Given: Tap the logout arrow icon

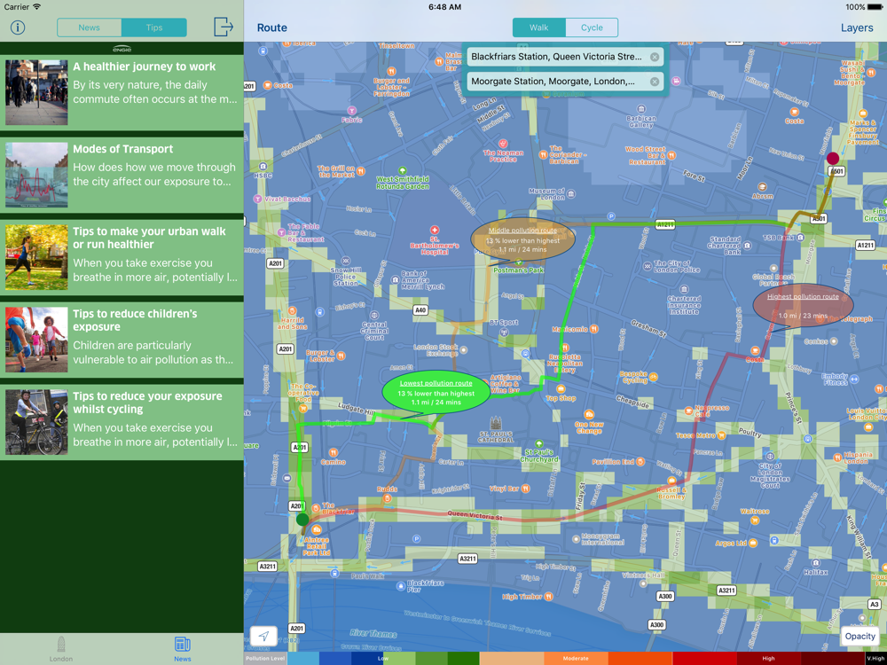Looking at the screenshot, I should 224,27.
